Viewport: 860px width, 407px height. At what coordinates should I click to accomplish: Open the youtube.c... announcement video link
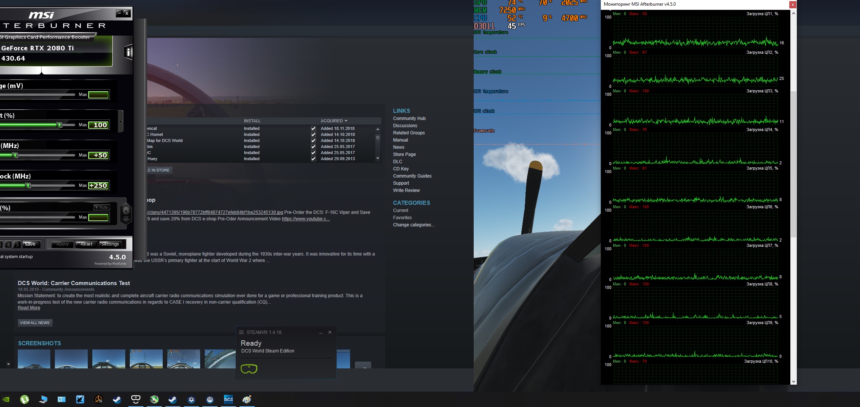(306, 219)
